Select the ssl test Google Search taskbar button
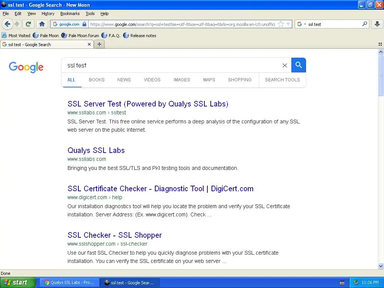The height and width of the screenshot is (288, 384). (130, 282)
